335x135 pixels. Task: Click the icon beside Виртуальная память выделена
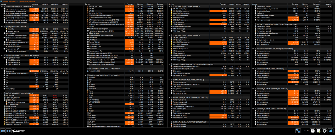[x=4, y=9]
